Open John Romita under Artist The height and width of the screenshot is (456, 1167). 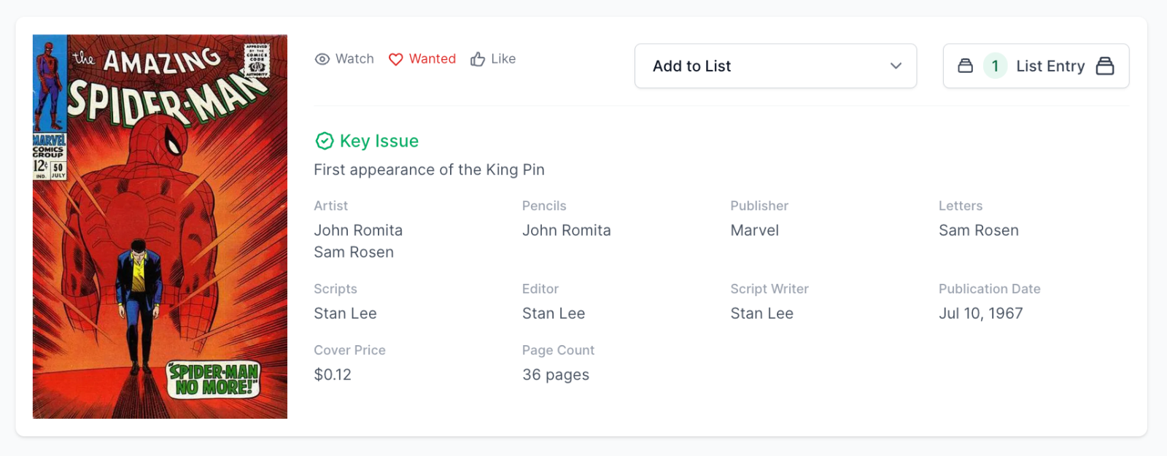(x=358, y=231)
